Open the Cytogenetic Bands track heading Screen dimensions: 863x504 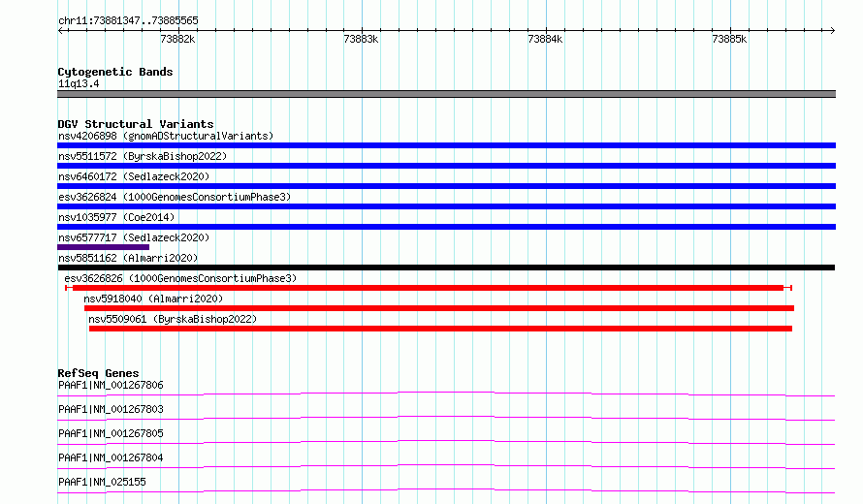(115, 72)
